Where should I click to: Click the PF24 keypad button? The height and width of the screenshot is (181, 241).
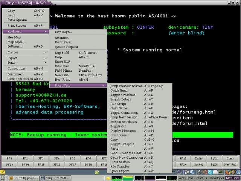coord(183,164)
